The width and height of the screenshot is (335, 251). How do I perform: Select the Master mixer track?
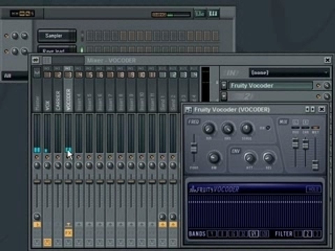coord(37,90)
